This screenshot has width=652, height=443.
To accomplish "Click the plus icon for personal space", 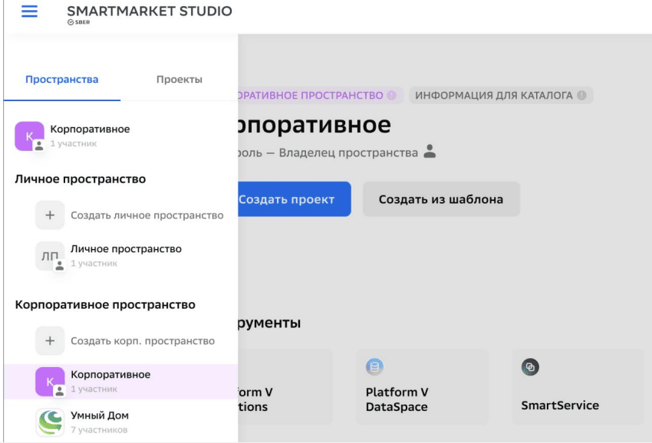I will point(50,215).
